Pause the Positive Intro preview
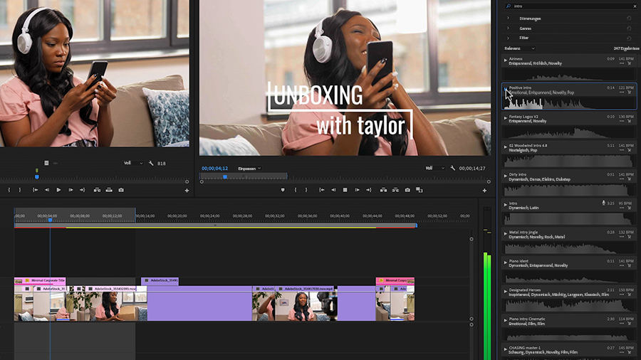Screen dimensions: 641x360 [x=505, y=89]
